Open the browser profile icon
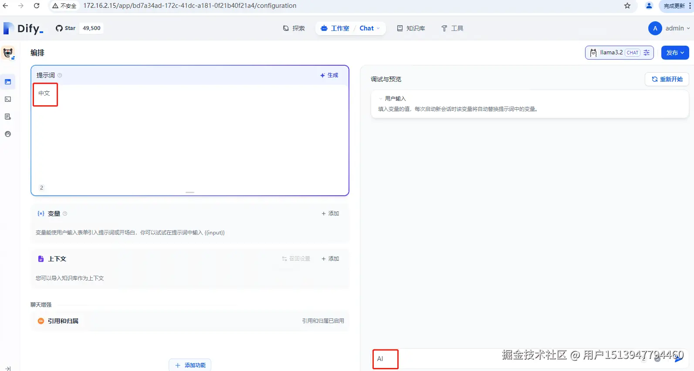Viewport: 694px width, 371px height. click(649, 6)
